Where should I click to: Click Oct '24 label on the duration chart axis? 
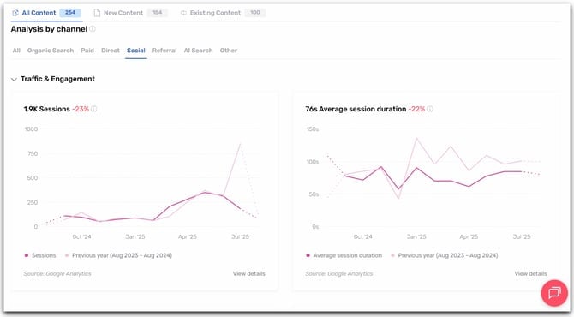(362, 236)
